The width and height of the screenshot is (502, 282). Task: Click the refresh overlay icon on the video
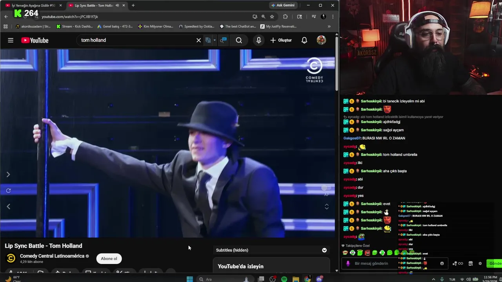click(8, 190)
